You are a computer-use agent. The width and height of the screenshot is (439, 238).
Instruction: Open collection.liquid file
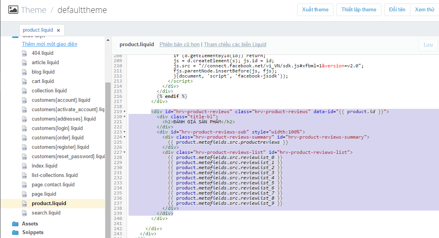tap(49, 90)
